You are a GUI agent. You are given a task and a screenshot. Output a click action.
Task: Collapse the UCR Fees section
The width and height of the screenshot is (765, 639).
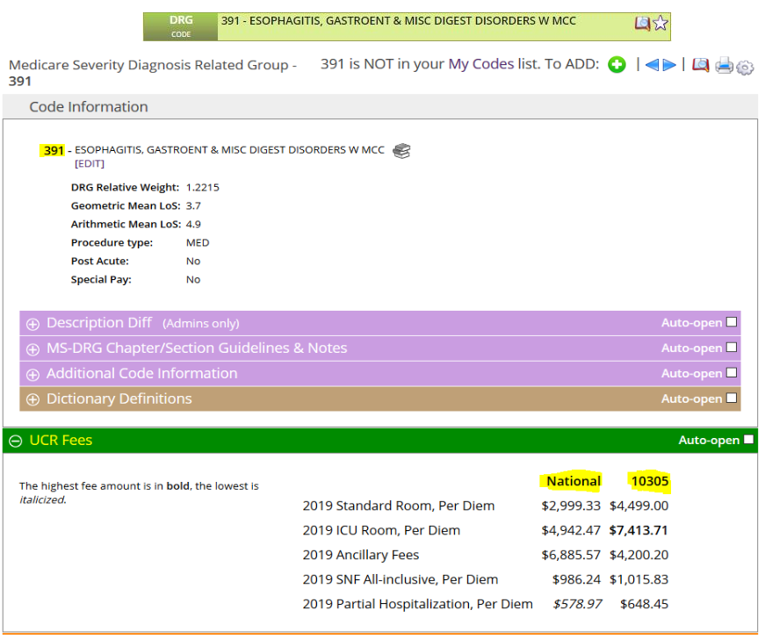pyautogui.click(x=16, y=441)
